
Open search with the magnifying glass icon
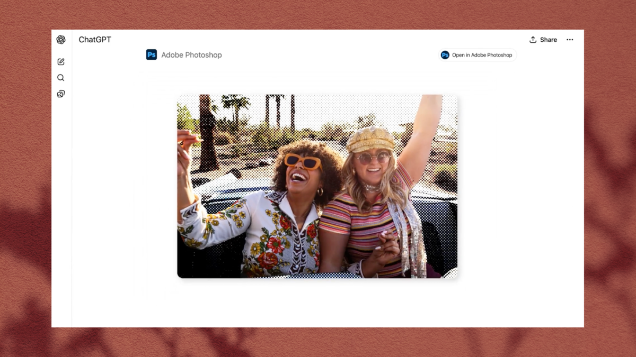point(61,77)
